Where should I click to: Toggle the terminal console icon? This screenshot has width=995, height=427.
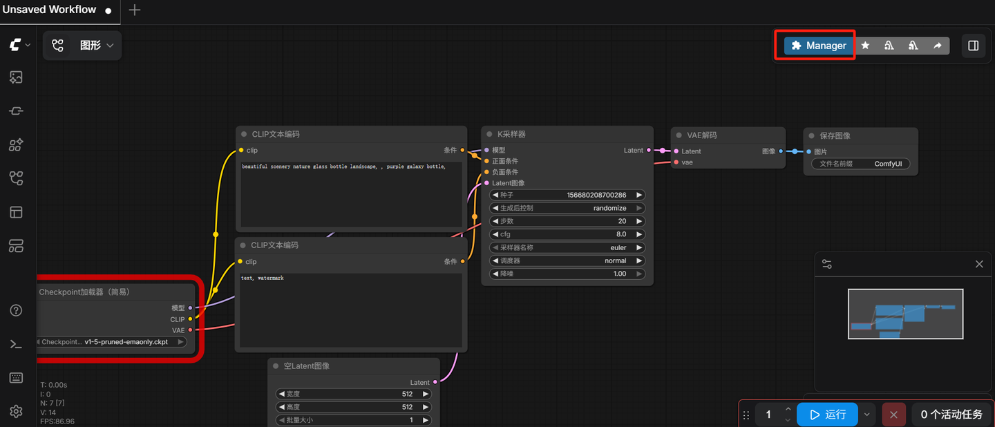point(16,344)
